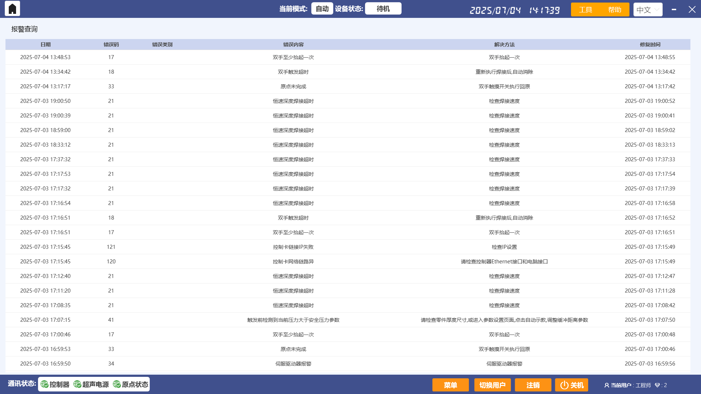Select row with date 2025-07-03 19:00:50
Screen dimensions: 701x394
348,101
